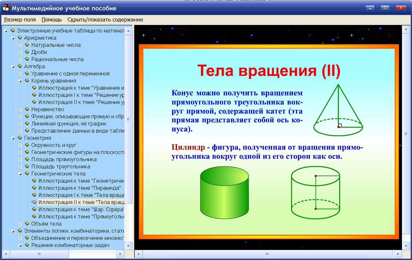Collapse the "Корень уравнения" branch
The width and height of the screenshot is (412, 260).
pos(20,81)
